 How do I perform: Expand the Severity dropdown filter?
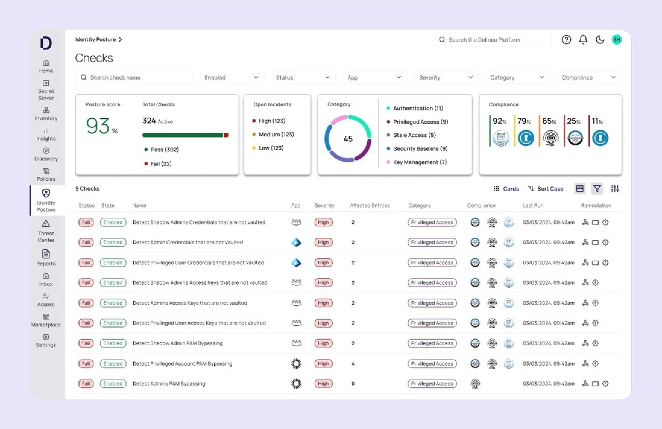[x=446, y=78]
